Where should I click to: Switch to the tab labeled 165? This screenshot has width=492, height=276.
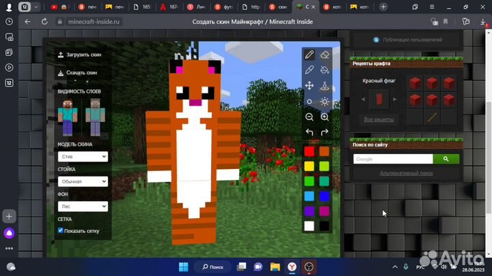click(142, 7)
